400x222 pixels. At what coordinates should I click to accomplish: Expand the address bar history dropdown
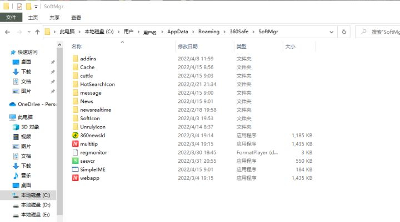pyautogui.click(x=333, y=32)
